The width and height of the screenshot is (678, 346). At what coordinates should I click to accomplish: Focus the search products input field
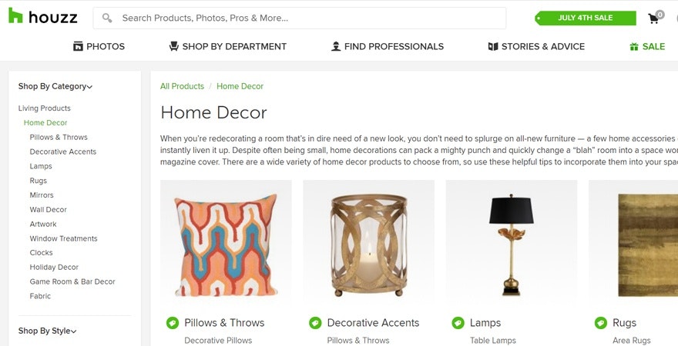click(x=308, y=18)
